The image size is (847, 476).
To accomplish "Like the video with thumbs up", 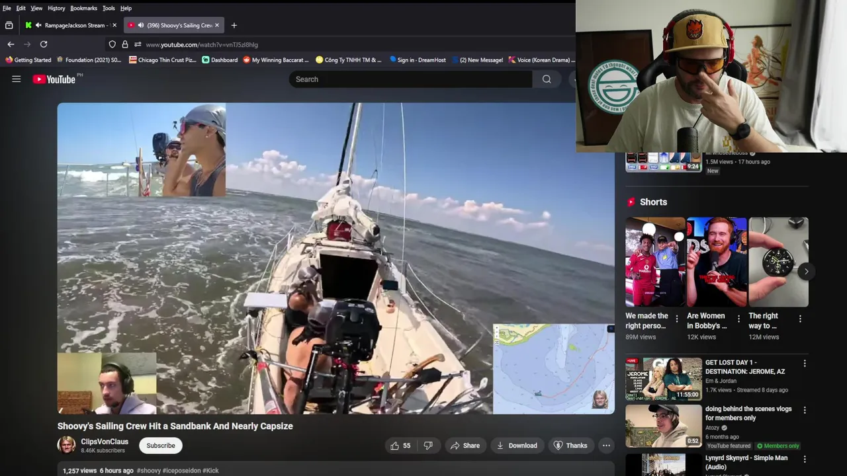I will pyautogui.click(x=400, y=446).
